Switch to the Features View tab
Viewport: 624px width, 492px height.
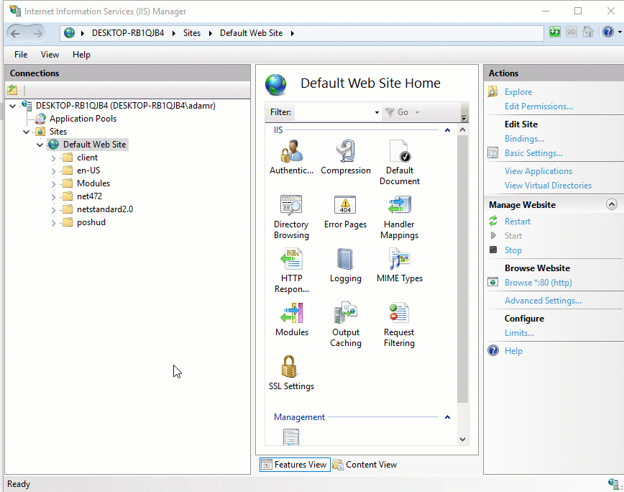point(295,465)
